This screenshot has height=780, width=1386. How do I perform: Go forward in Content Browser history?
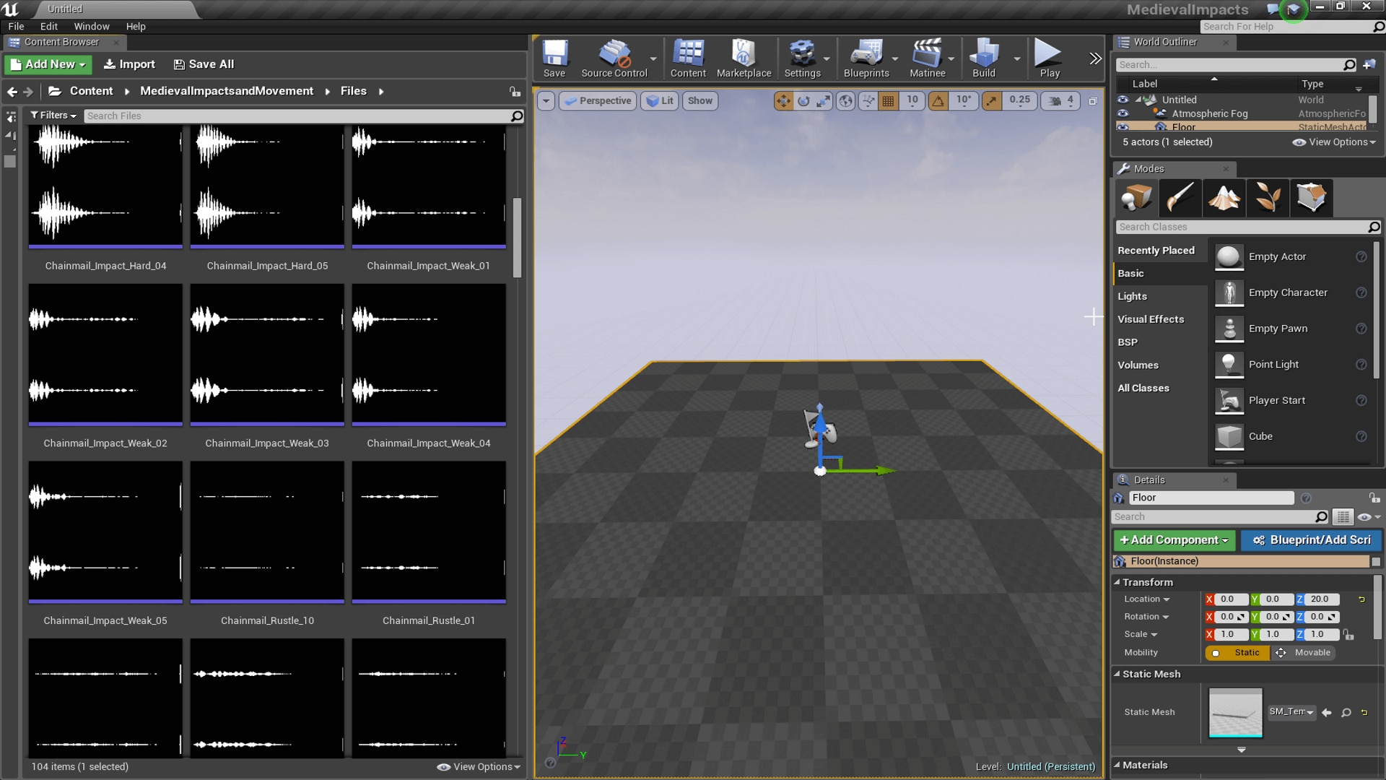coord(28,92)
